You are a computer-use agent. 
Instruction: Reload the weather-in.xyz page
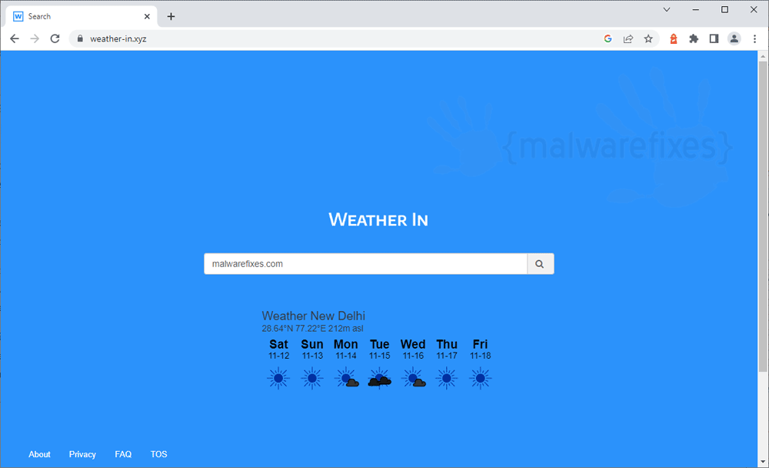(55, 38)
